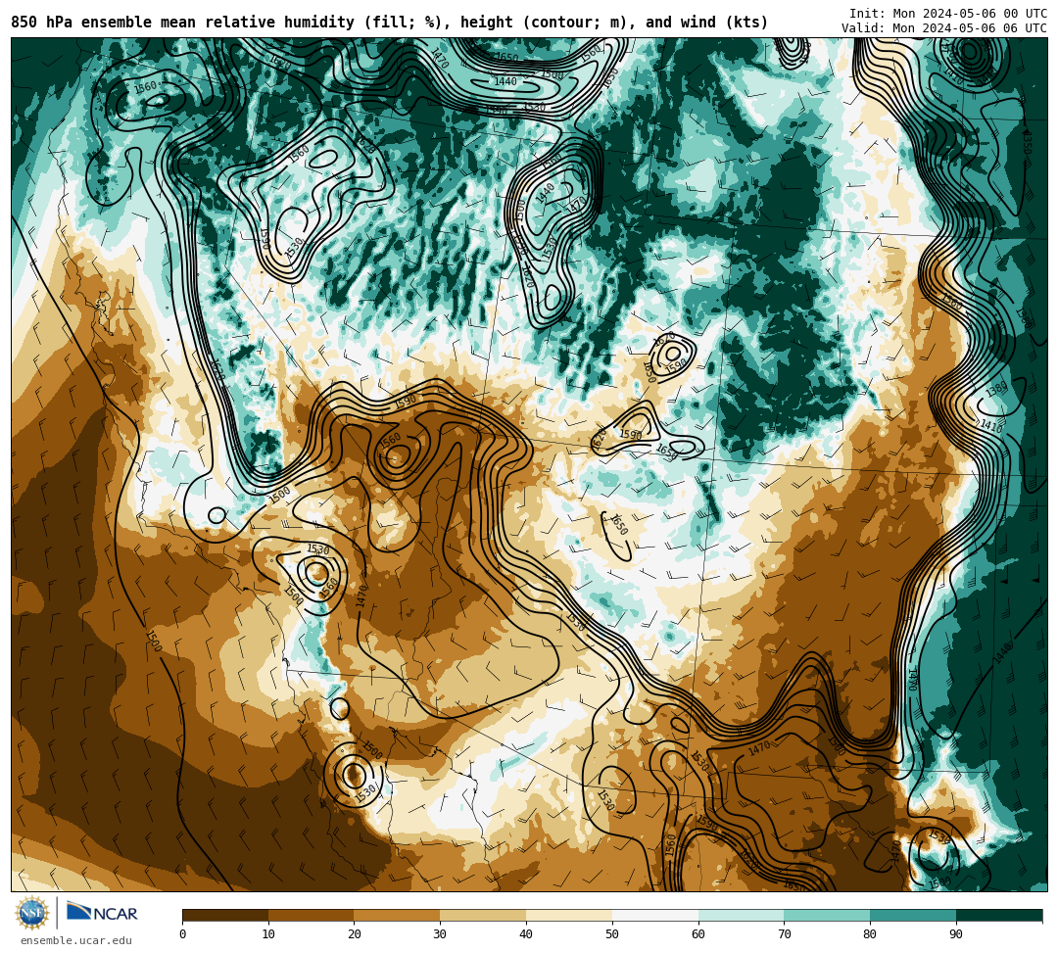Pick the 30–40 tan colorbar segment

coord(483,915)
